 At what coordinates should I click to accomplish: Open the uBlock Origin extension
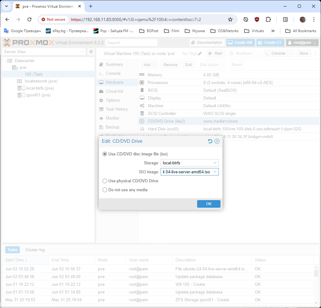(257, 19)
